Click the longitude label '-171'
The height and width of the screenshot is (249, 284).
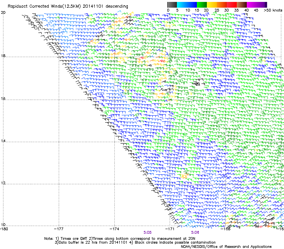(x=170, y=229)
